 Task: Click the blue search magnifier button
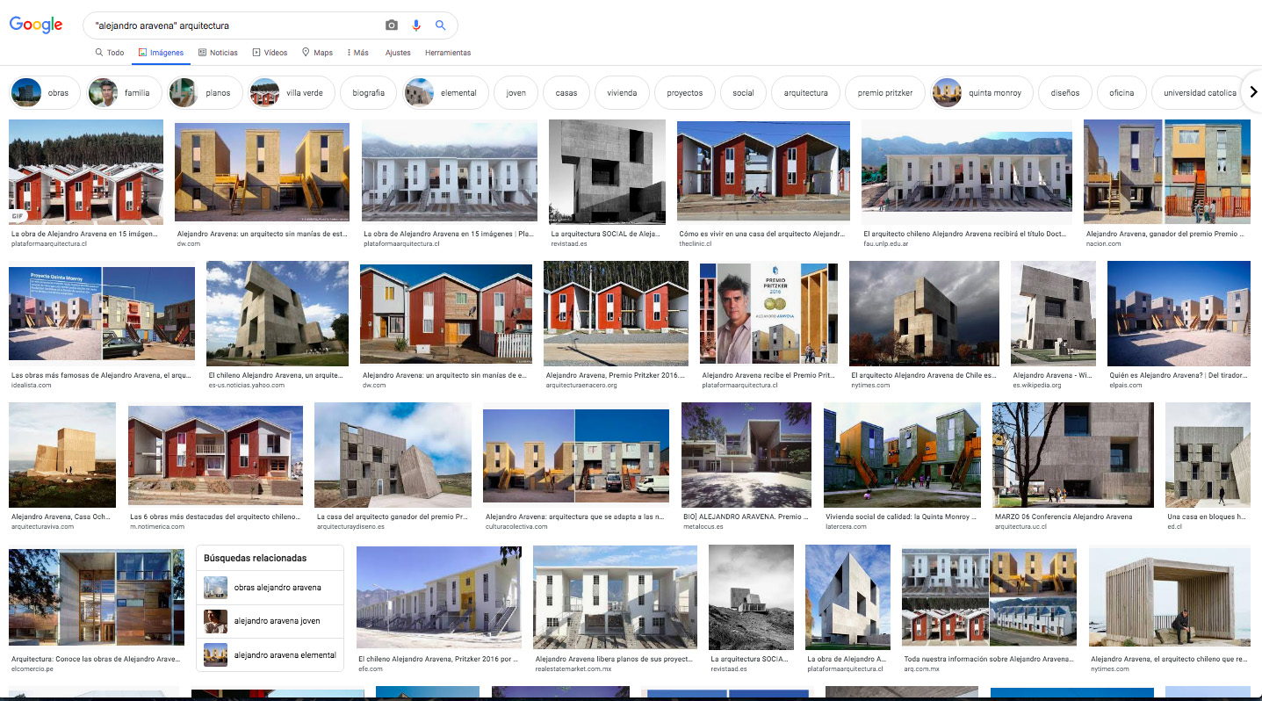click(441, 25)
